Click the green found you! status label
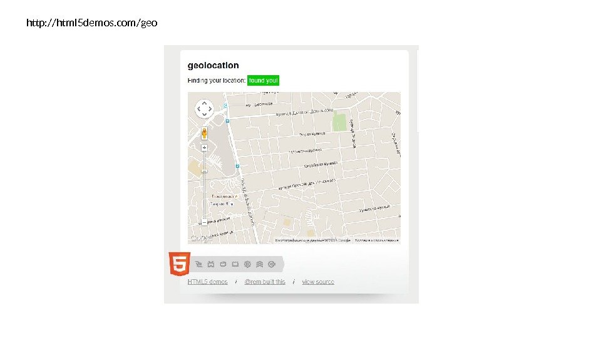 263,81
